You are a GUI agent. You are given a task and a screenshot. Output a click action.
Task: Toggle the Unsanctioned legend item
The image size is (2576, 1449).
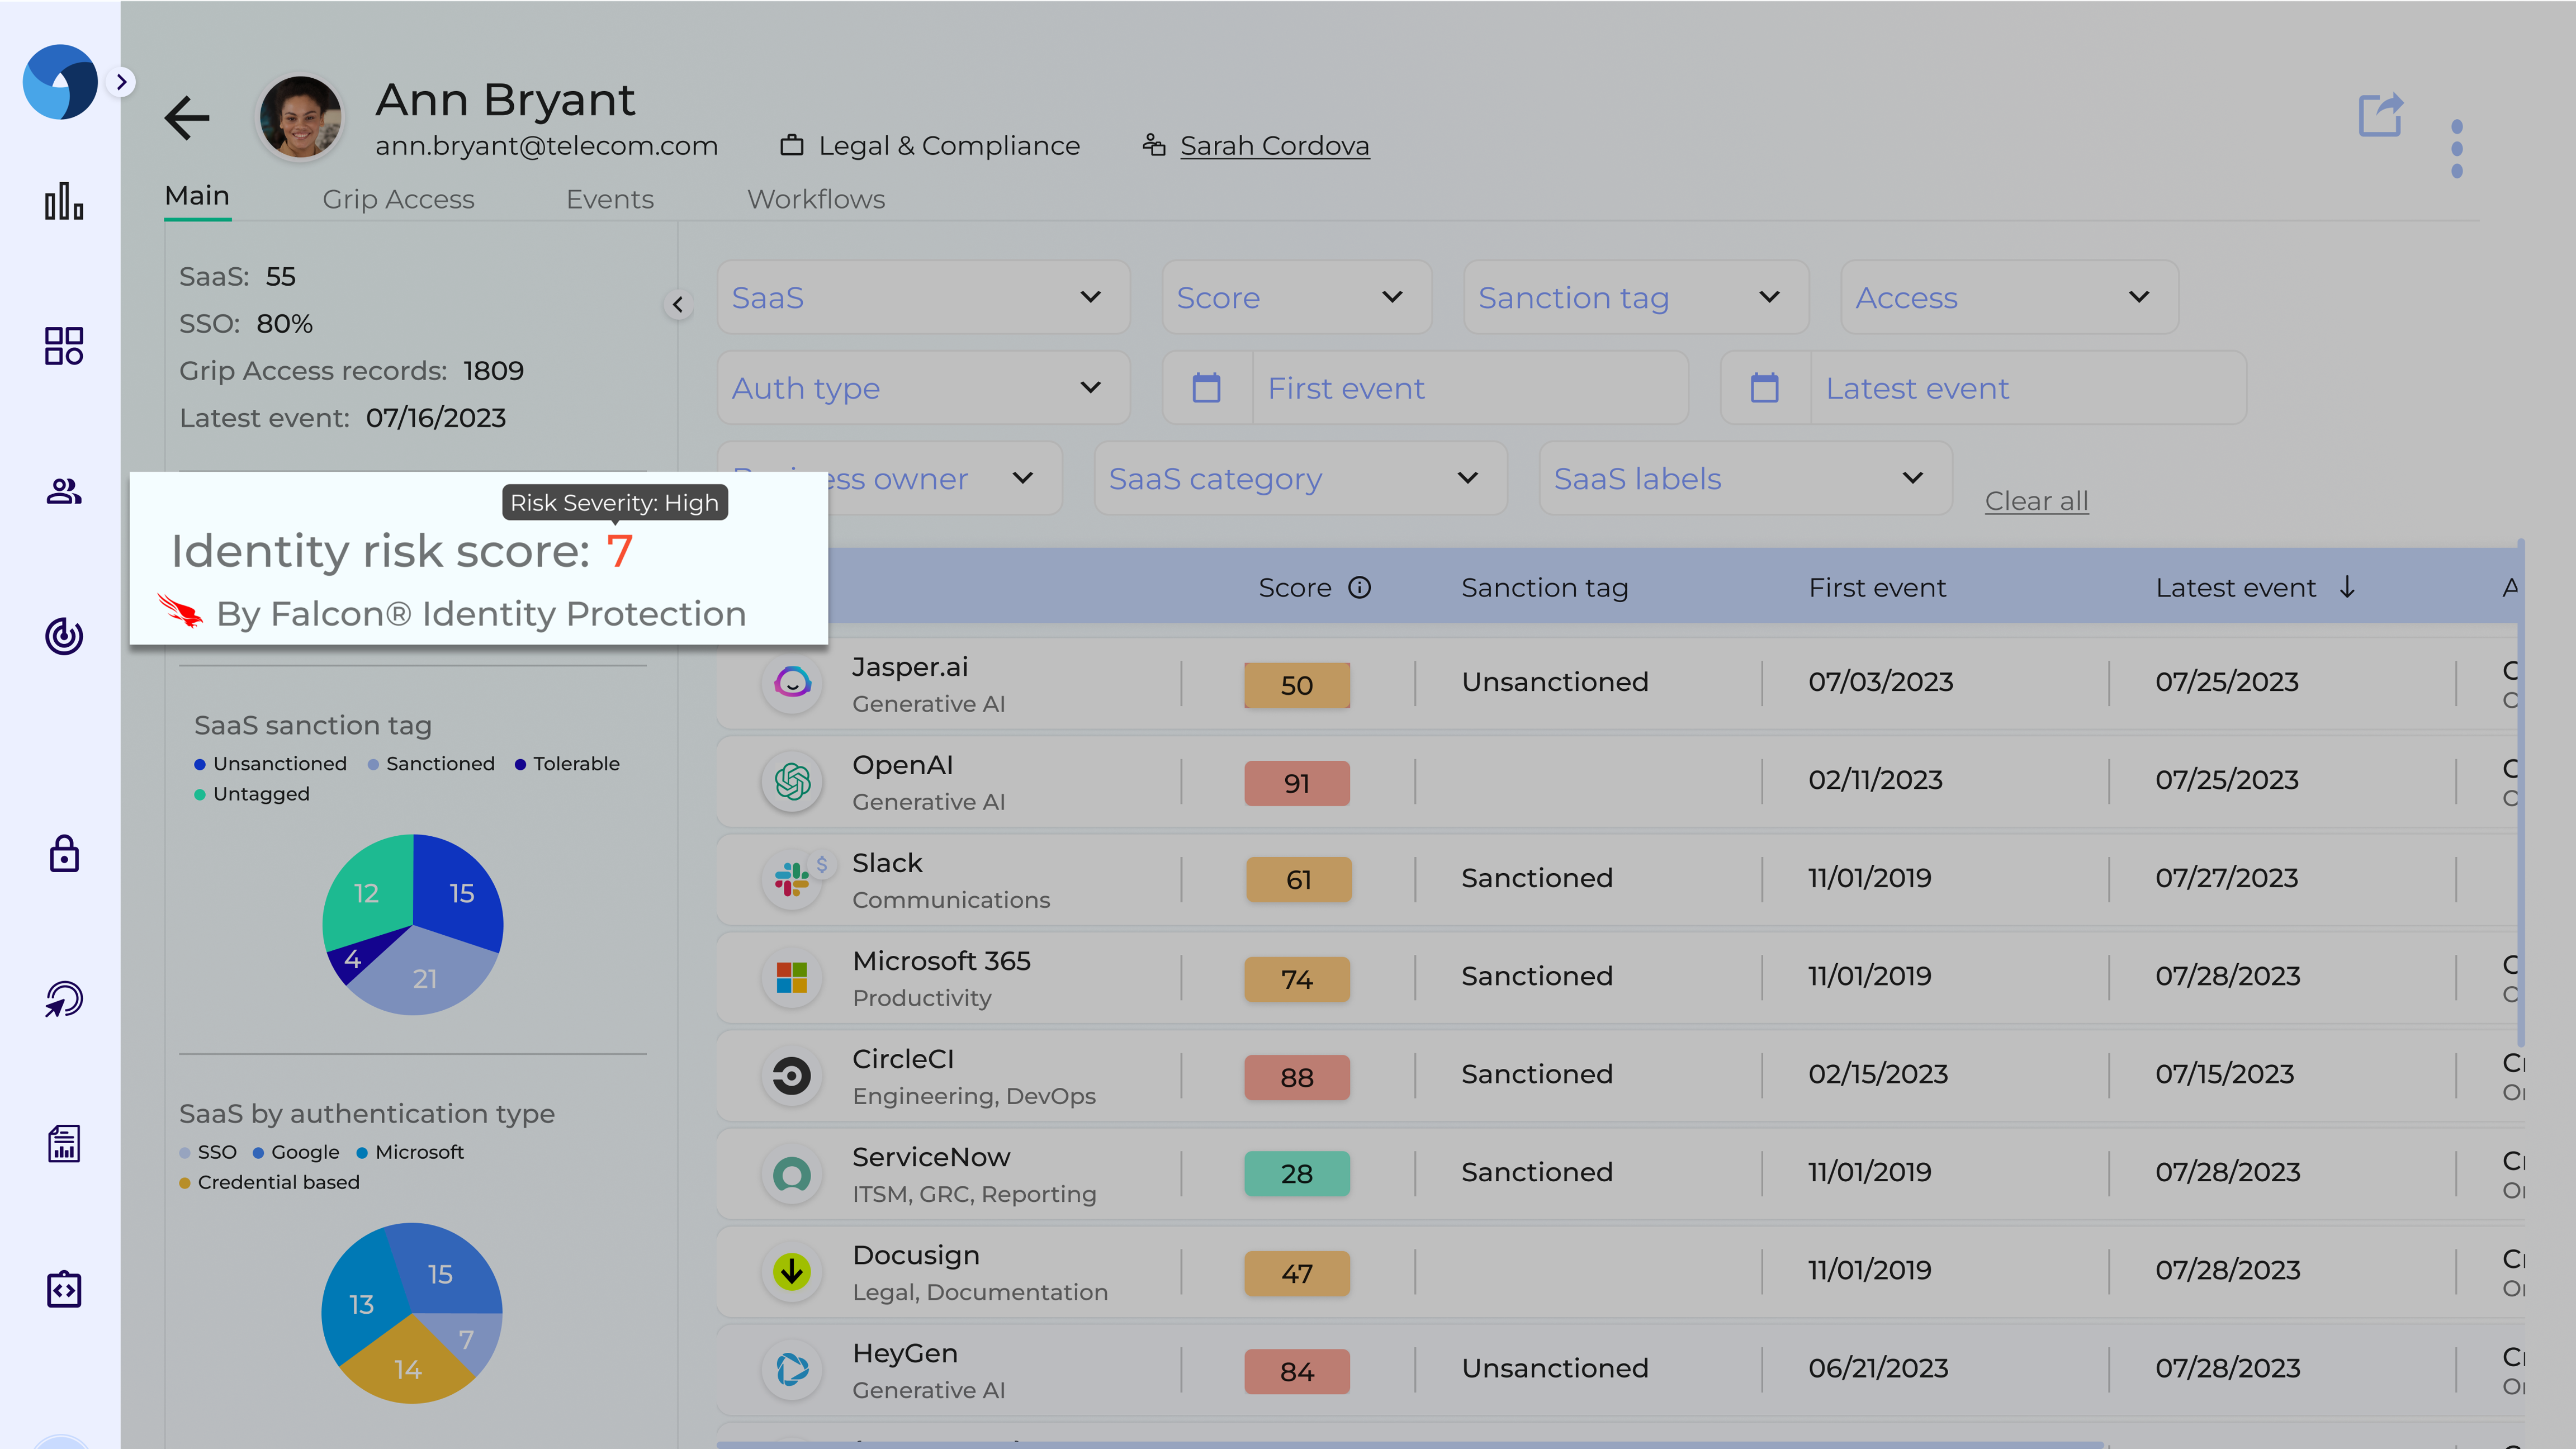(270, 764)
